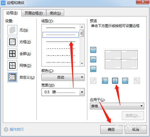Click the line style scrollbar thumb
The image size is (150, 137).
(82, 33)
